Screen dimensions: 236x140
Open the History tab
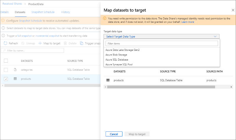click(65, 12)
